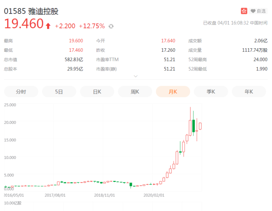Viewport: 272px width, 211px height.
Task: Refresh the quote using the reload icon
Action: (x=111, y=26)
